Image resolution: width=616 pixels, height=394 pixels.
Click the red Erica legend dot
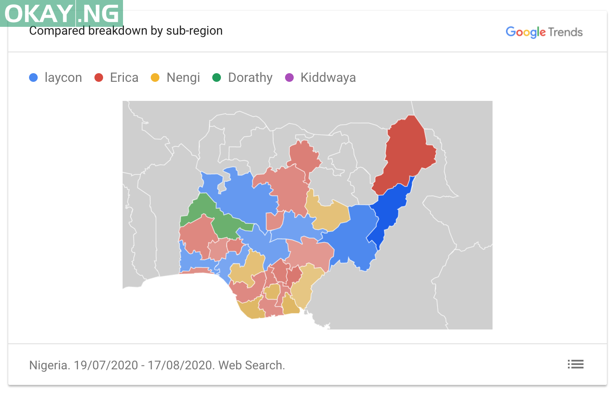pyautogui.click(x=99, y=78)
